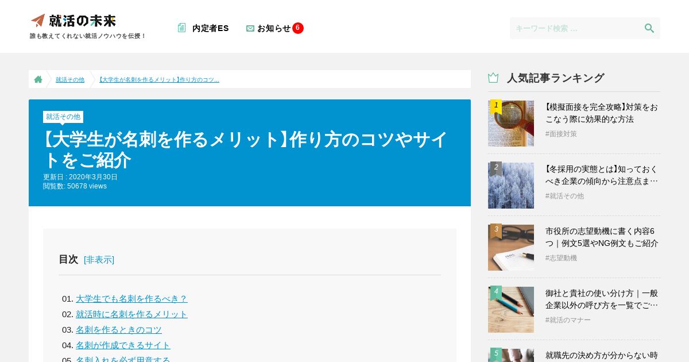Viewport: 689px width, 362px height.
Task: Open the rank 3 glasses and notebook thumbnail
Action: pos(511,248)
